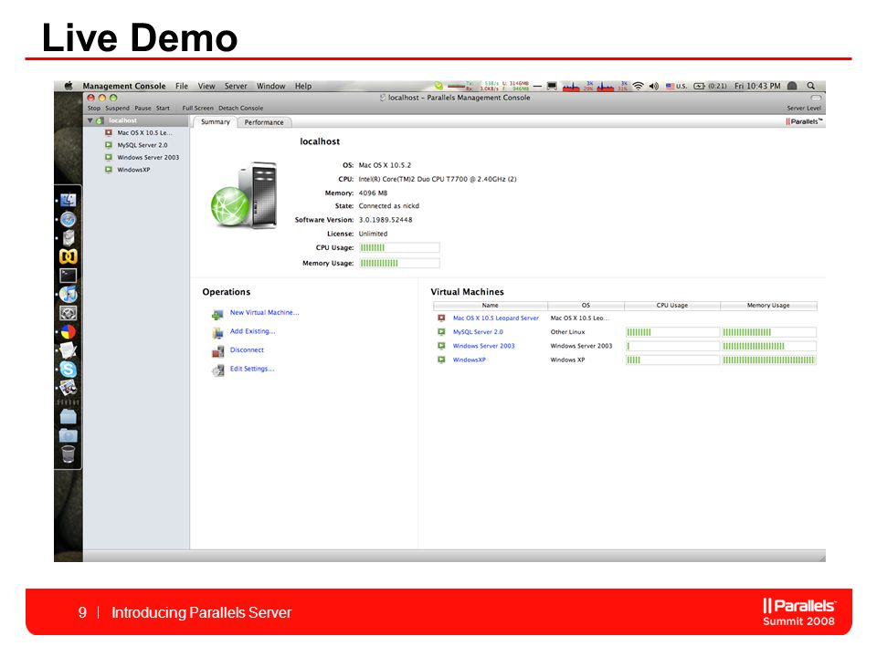
Task: Click WindowsXP memory usage bar in table
Action: point(769,360)
